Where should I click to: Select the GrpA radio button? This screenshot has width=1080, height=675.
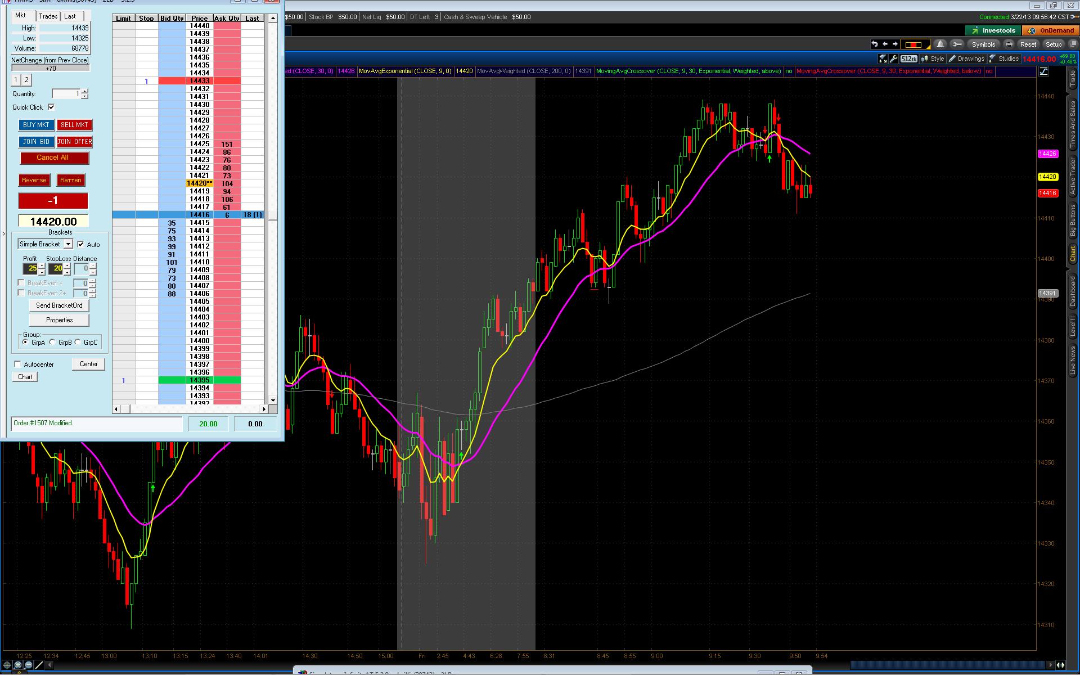[x=25, y=342]
